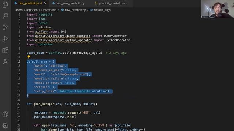The width and height of the screenshot is (234, 131).
Task: Click 'import datetime' on line 8
Action: point(39,44)
